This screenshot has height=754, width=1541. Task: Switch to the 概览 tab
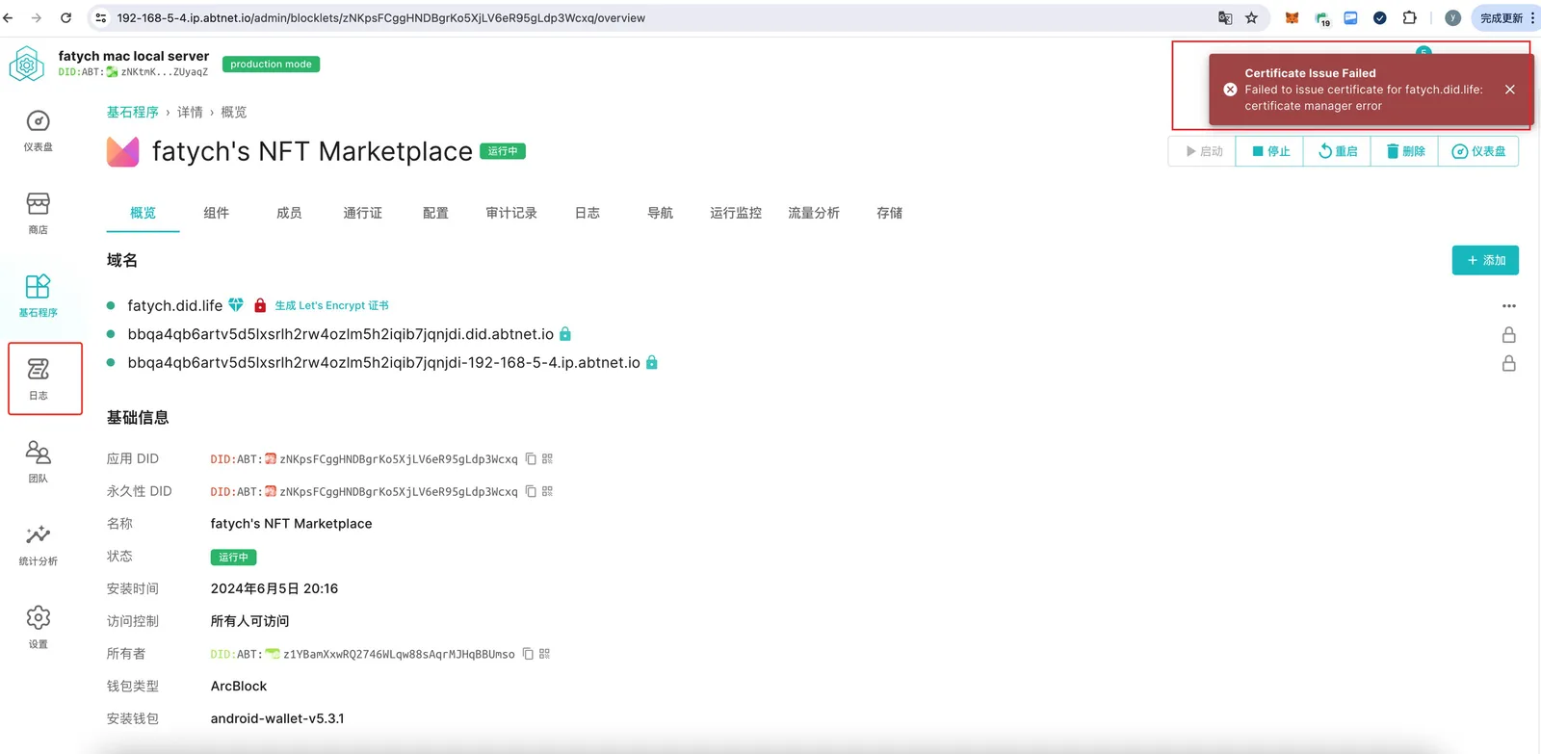[x=143, y=213]
